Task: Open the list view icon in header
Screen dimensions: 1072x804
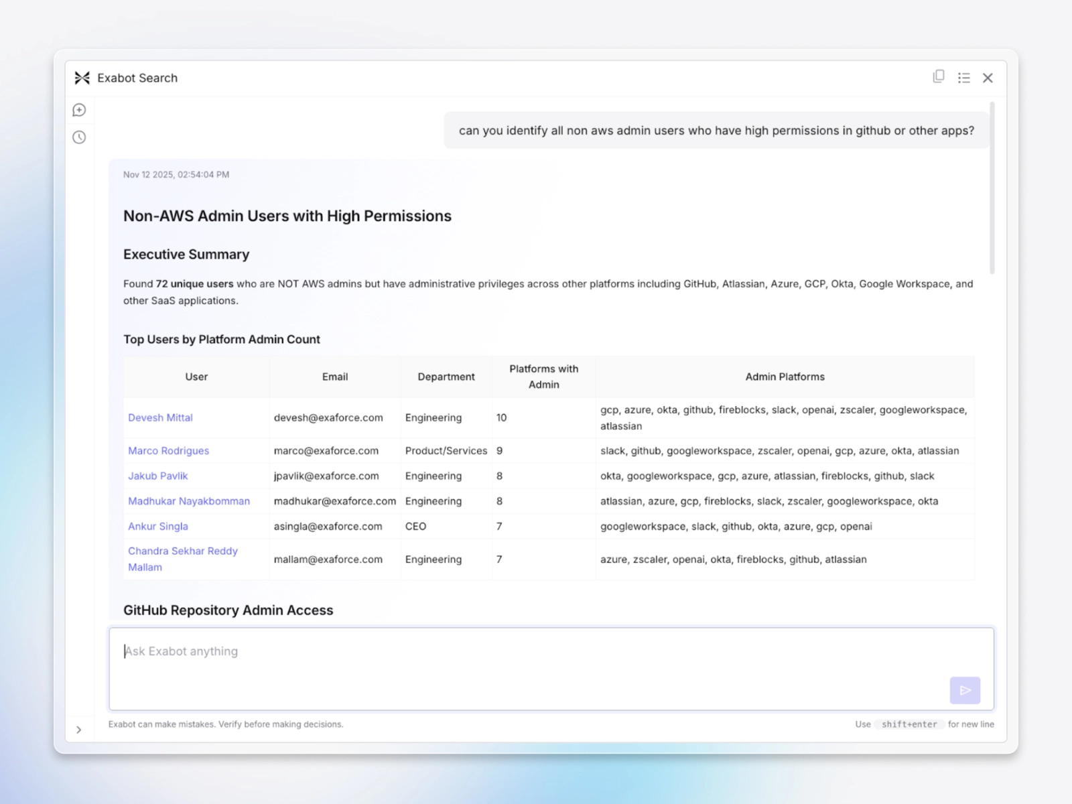Action: coord(963,78)
